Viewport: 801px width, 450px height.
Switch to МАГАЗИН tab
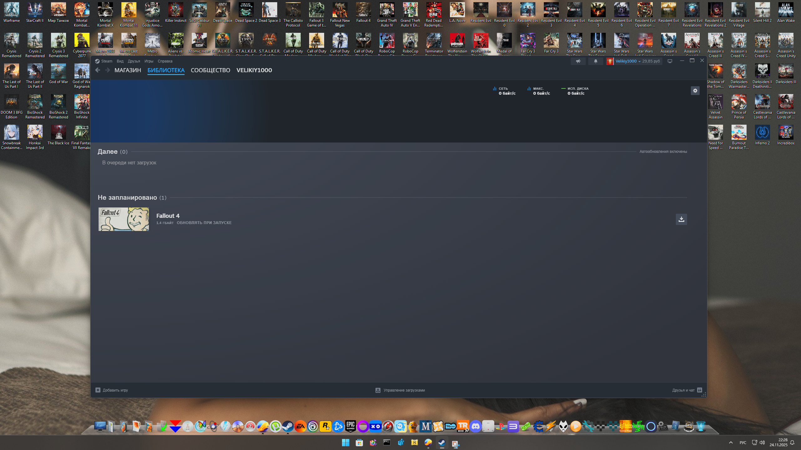click(128, 70)
